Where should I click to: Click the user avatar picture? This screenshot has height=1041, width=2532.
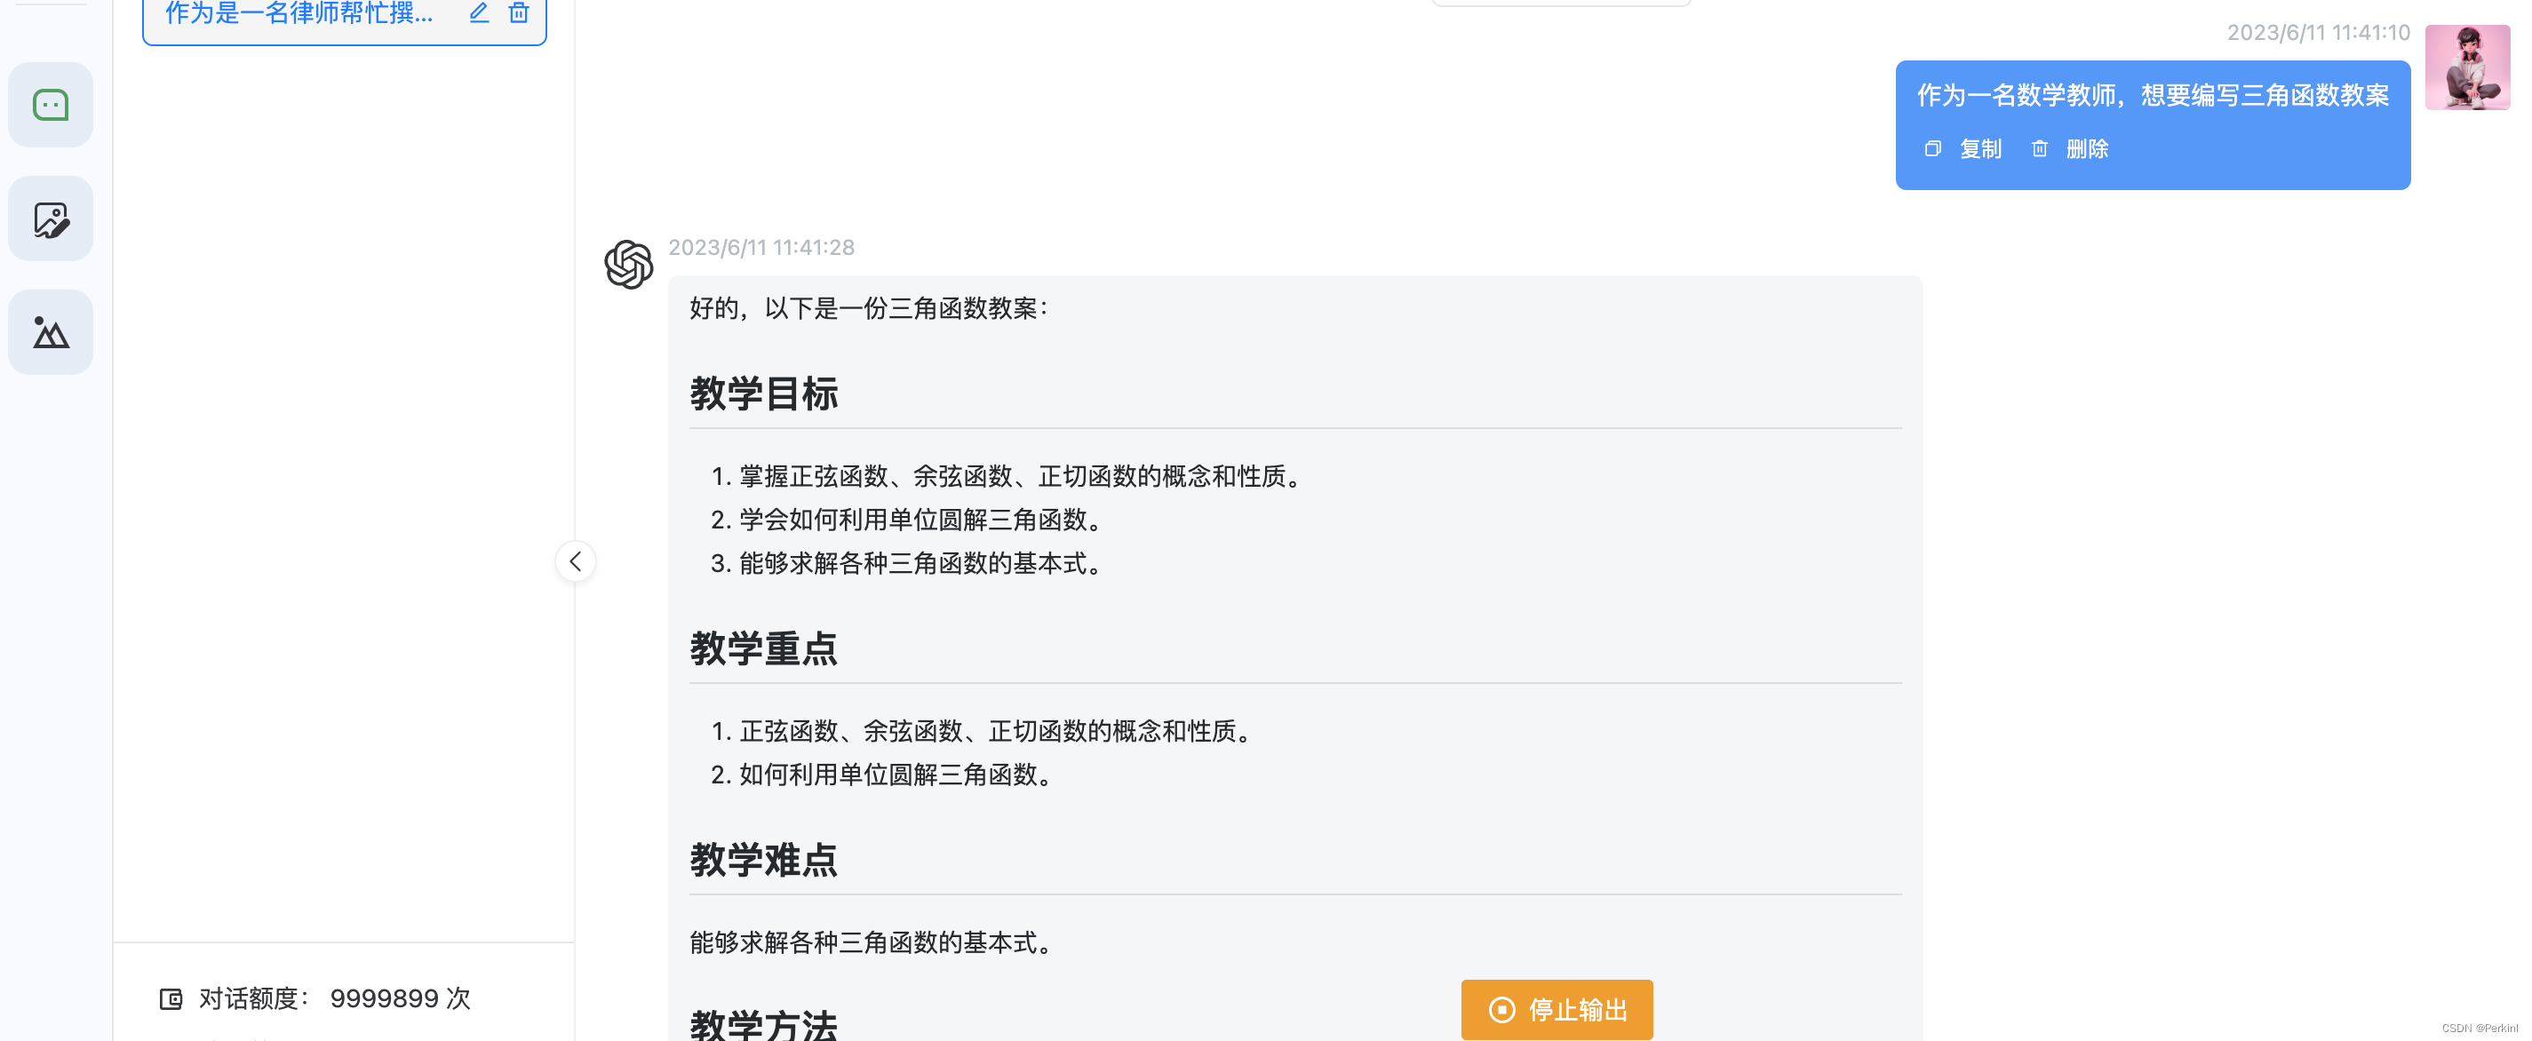click(2467, 67)
